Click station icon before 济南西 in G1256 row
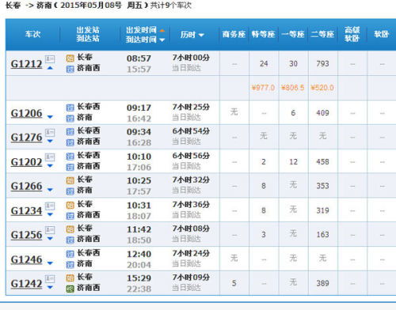396x310 pixels. tap(70, 240)
